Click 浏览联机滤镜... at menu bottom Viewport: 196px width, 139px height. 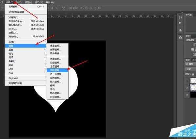pos(16,83)
